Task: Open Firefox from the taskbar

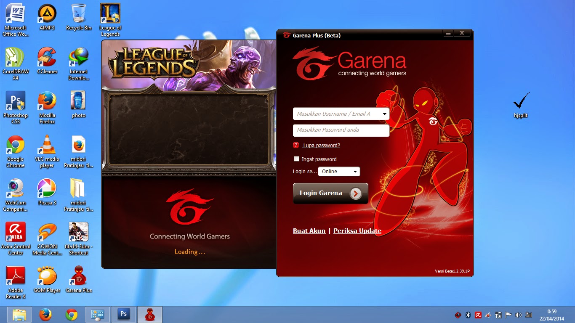Action: 45,315
